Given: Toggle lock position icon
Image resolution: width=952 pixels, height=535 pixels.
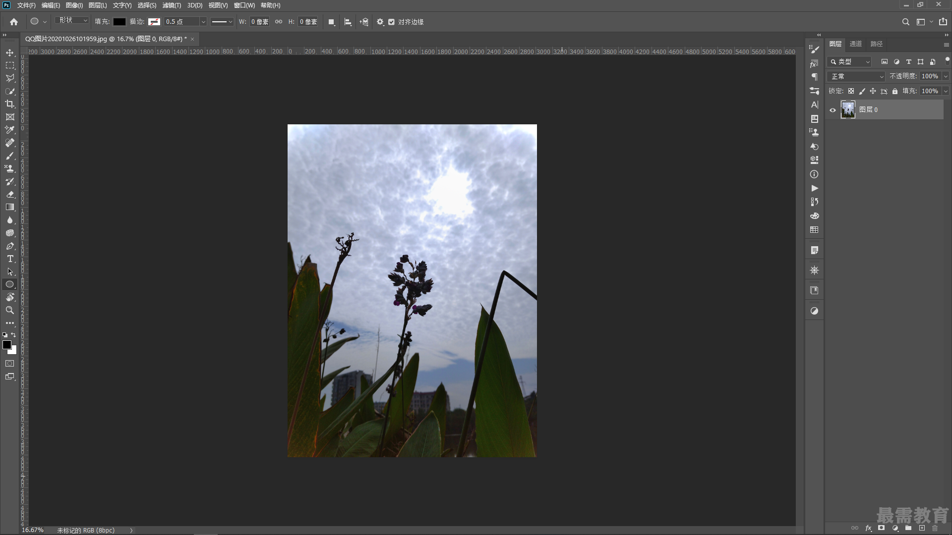Looking at the screenshot, I should coord(873,91).
